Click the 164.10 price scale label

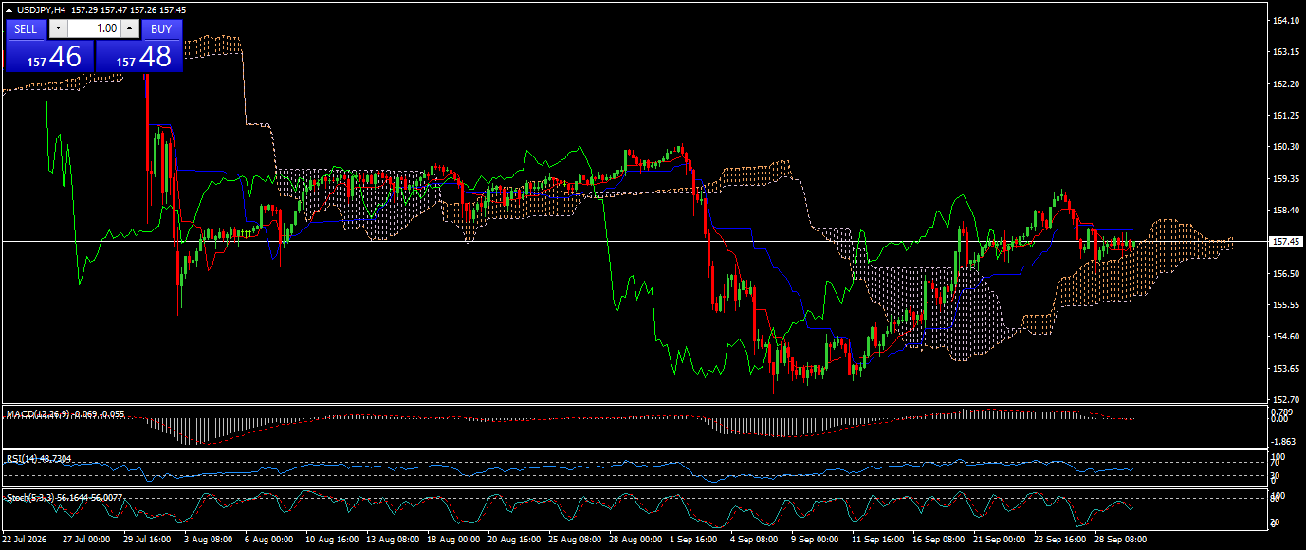(1285, 20)
